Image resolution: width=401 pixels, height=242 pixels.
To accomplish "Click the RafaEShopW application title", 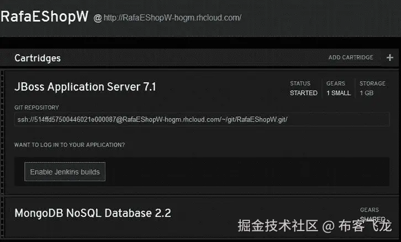I will [45, 17].
